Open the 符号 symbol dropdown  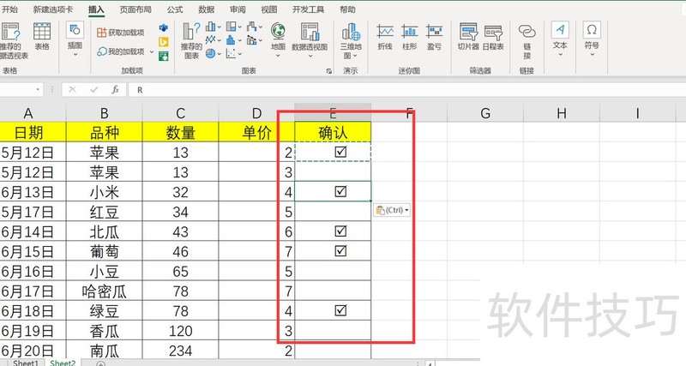pos(592,37)
